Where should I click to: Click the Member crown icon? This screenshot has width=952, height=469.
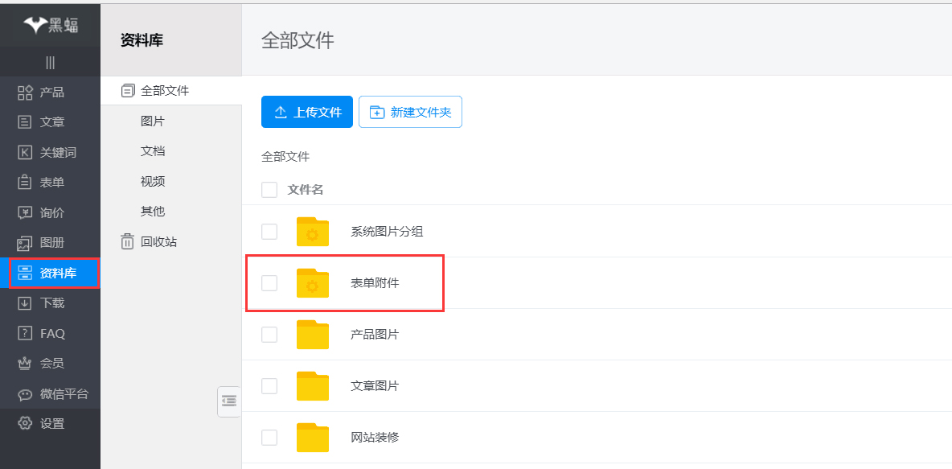click(25, 364)
